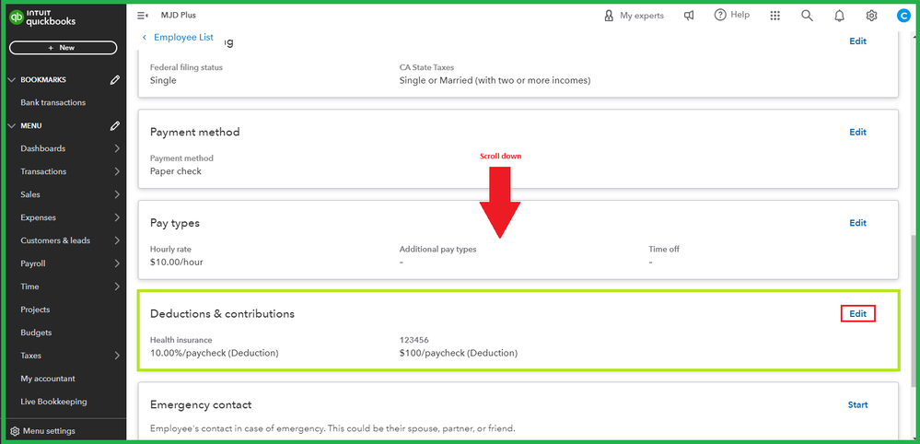This screenshot has width=920, height=444.
Task: Click the Single or Married state tax value
Action: (x=495, y=80)
